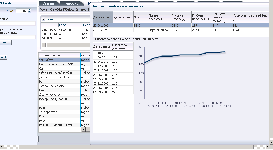
Task: Click the page bottom scrollbar left arrow
Action: pyautogui.click(x=2, y=147)
